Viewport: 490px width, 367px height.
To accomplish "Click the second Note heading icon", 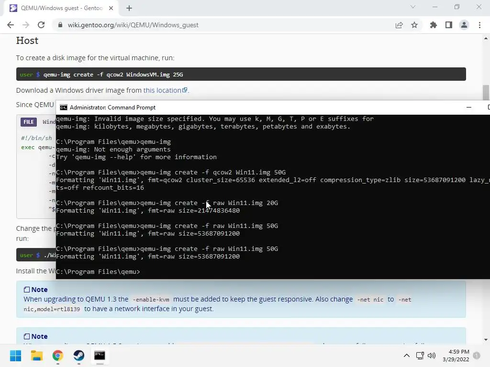I will click(27, 336).
